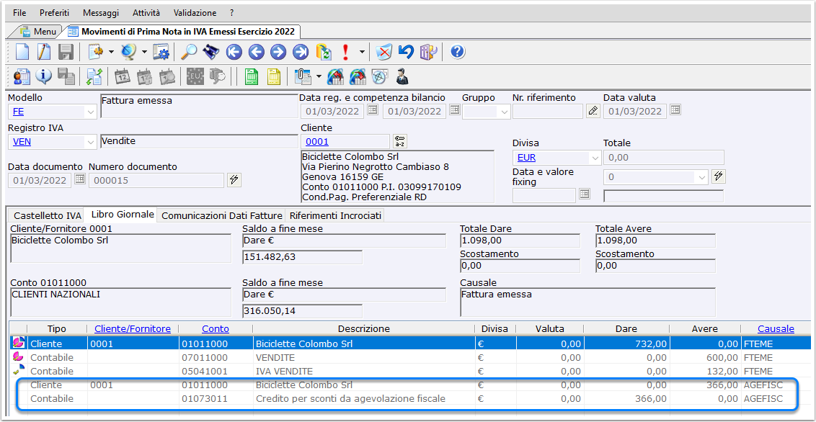
Task: Click the binoculars find icon
Action: 210,52
